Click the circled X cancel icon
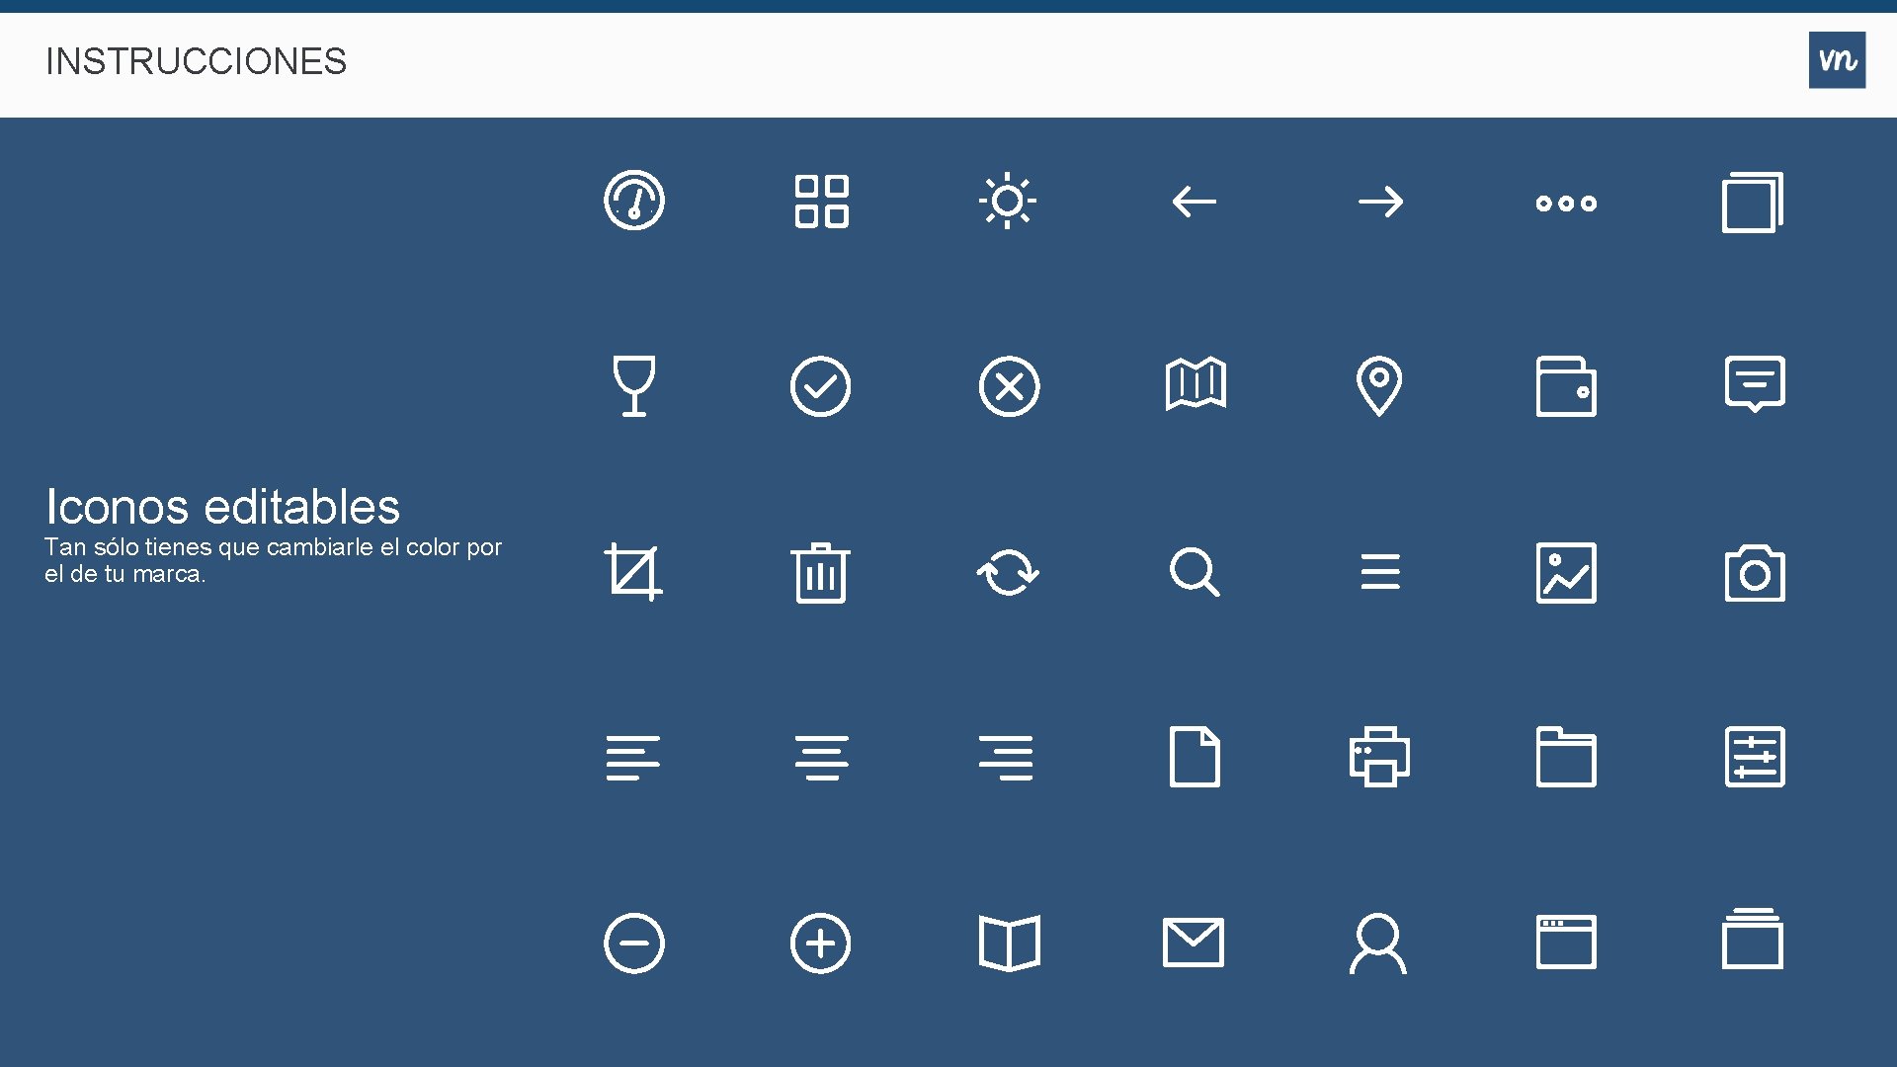 pos(1009,386)
